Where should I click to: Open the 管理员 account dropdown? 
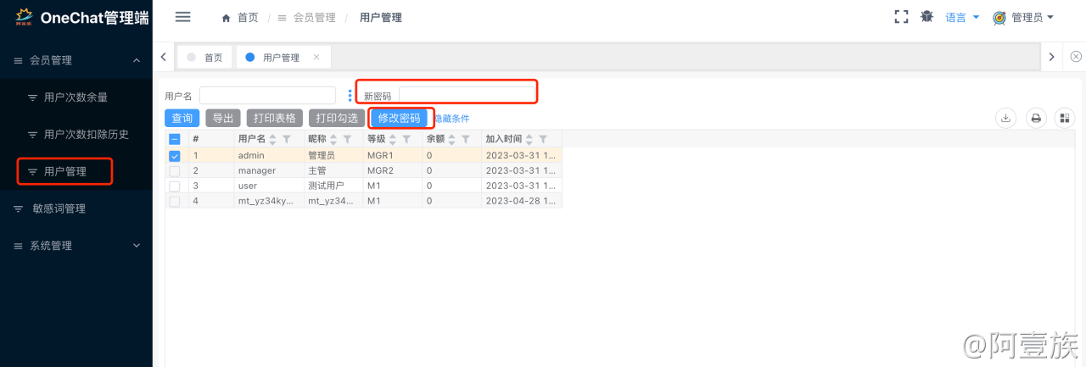(x=1024, y=17)
